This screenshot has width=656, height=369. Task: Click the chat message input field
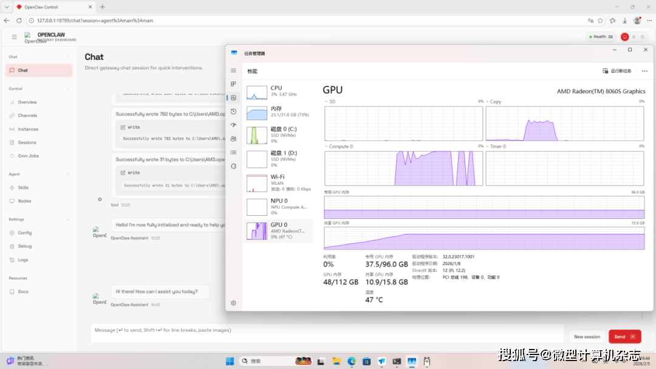click(x=327, y=333)
